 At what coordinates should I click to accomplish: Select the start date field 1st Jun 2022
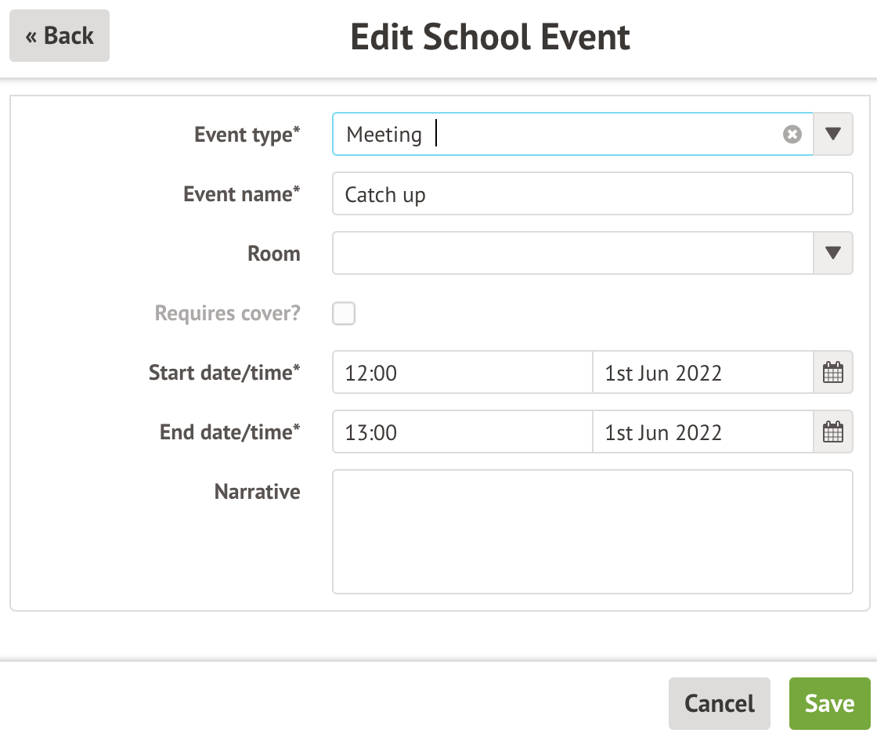point(702,373)
